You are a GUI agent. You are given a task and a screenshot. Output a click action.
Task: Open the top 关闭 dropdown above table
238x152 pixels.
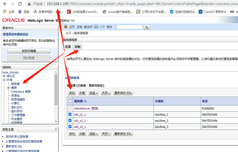pos(106,93)
